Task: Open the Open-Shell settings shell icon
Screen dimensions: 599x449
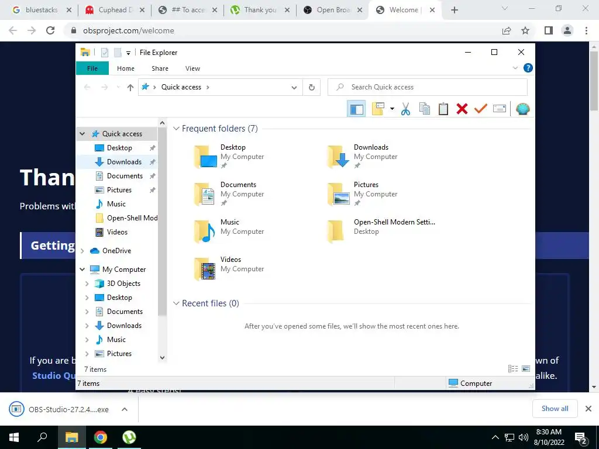Action: click(522, 109)
